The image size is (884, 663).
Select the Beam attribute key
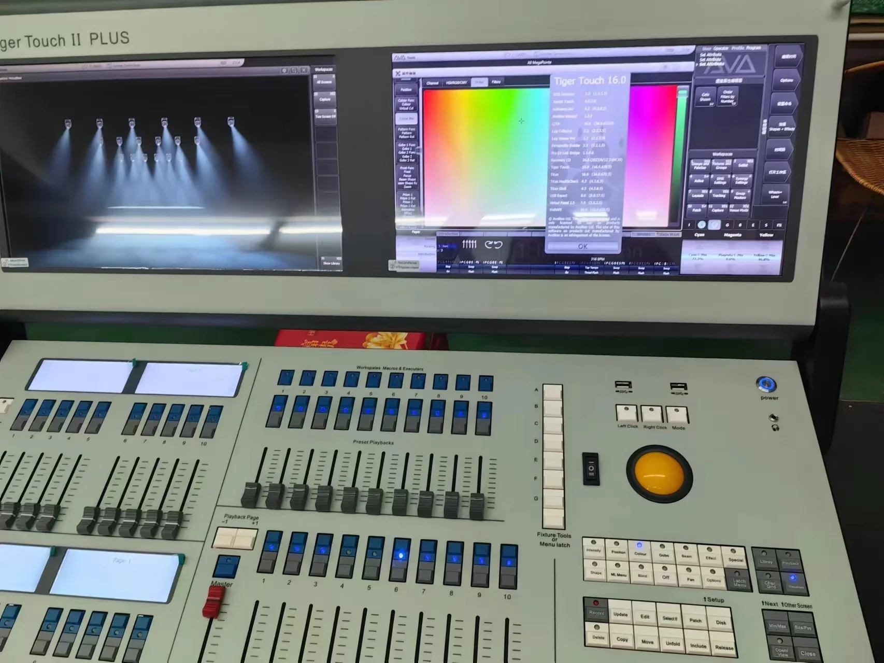click(x=687, y=554)
